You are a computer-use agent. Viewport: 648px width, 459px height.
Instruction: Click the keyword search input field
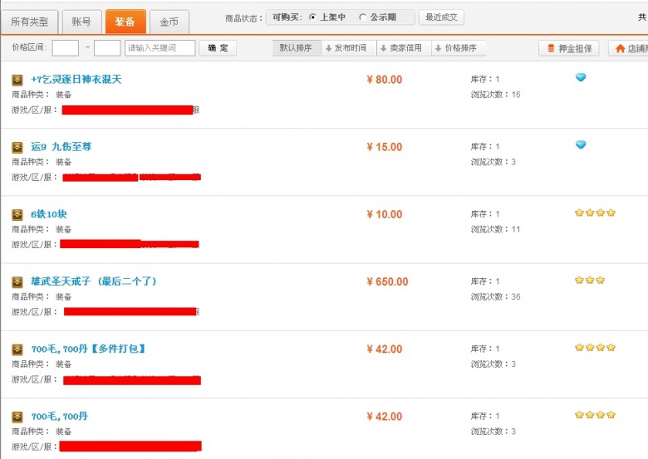click(160, 48)
